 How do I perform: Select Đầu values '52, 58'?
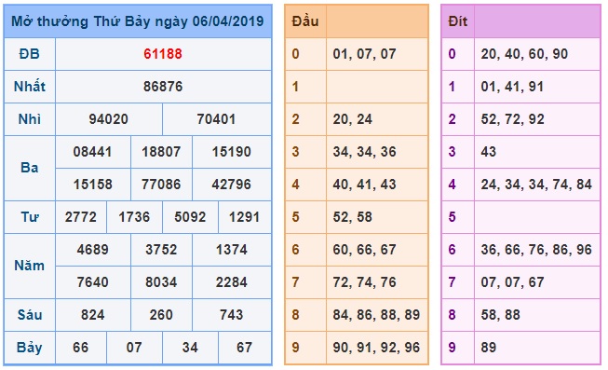[x=353, y=217]
